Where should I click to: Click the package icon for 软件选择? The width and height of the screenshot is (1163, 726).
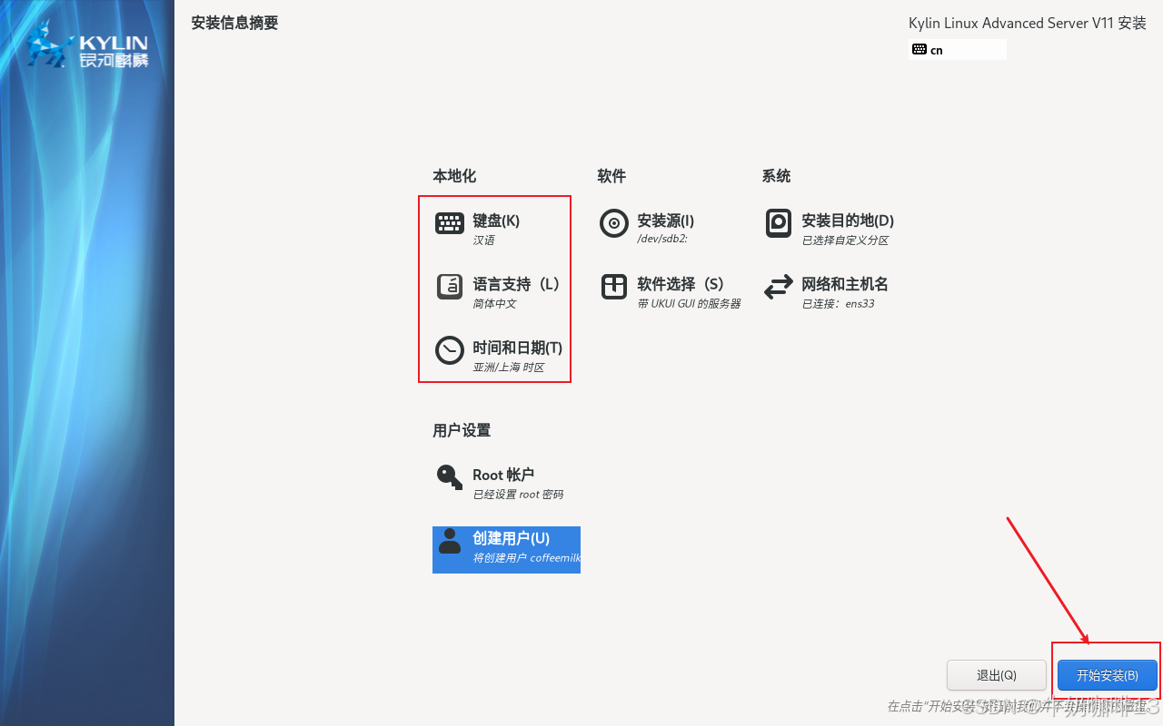614,287
